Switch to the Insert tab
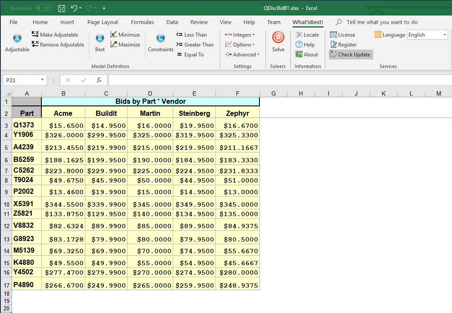452x313 pixels. tap(67, 22)
